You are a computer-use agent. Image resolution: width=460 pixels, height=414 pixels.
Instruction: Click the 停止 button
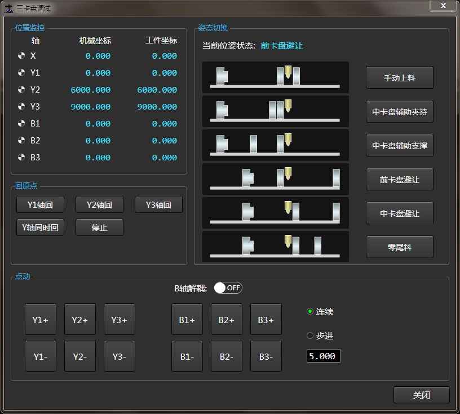(x=99, y=227)
